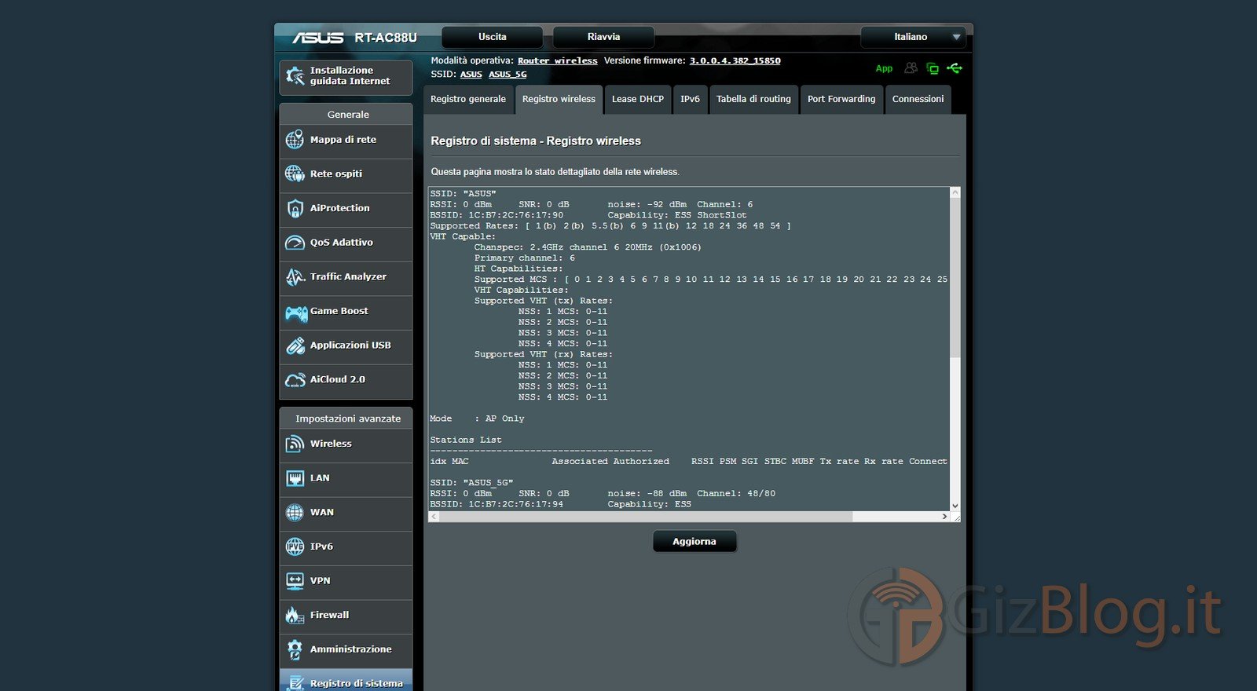Open the IPv6 log tab

(x=690, y=99)
